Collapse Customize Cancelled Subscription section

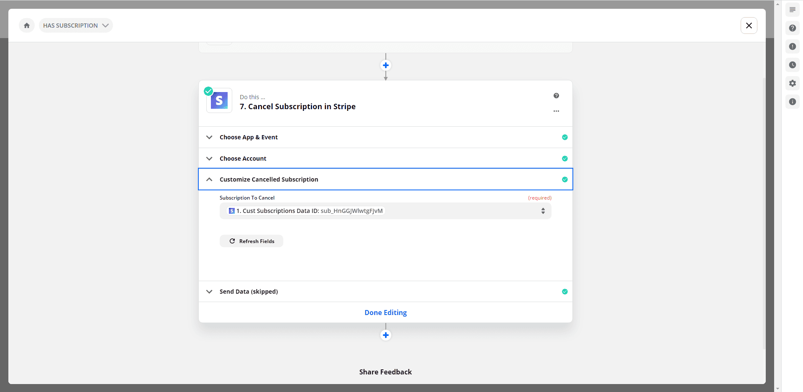385,179
